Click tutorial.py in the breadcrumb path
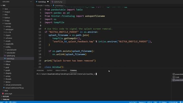The width and height of the screenshot is (183, 103). tap(59, 5)
